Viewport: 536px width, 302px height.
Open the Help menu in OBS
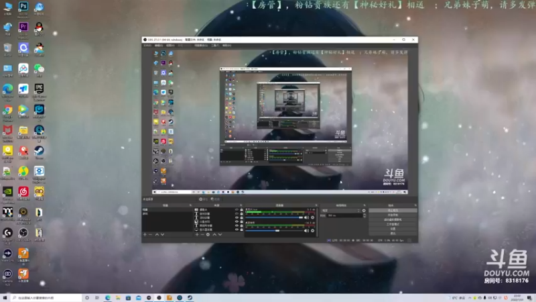click(x=226, y=46)
